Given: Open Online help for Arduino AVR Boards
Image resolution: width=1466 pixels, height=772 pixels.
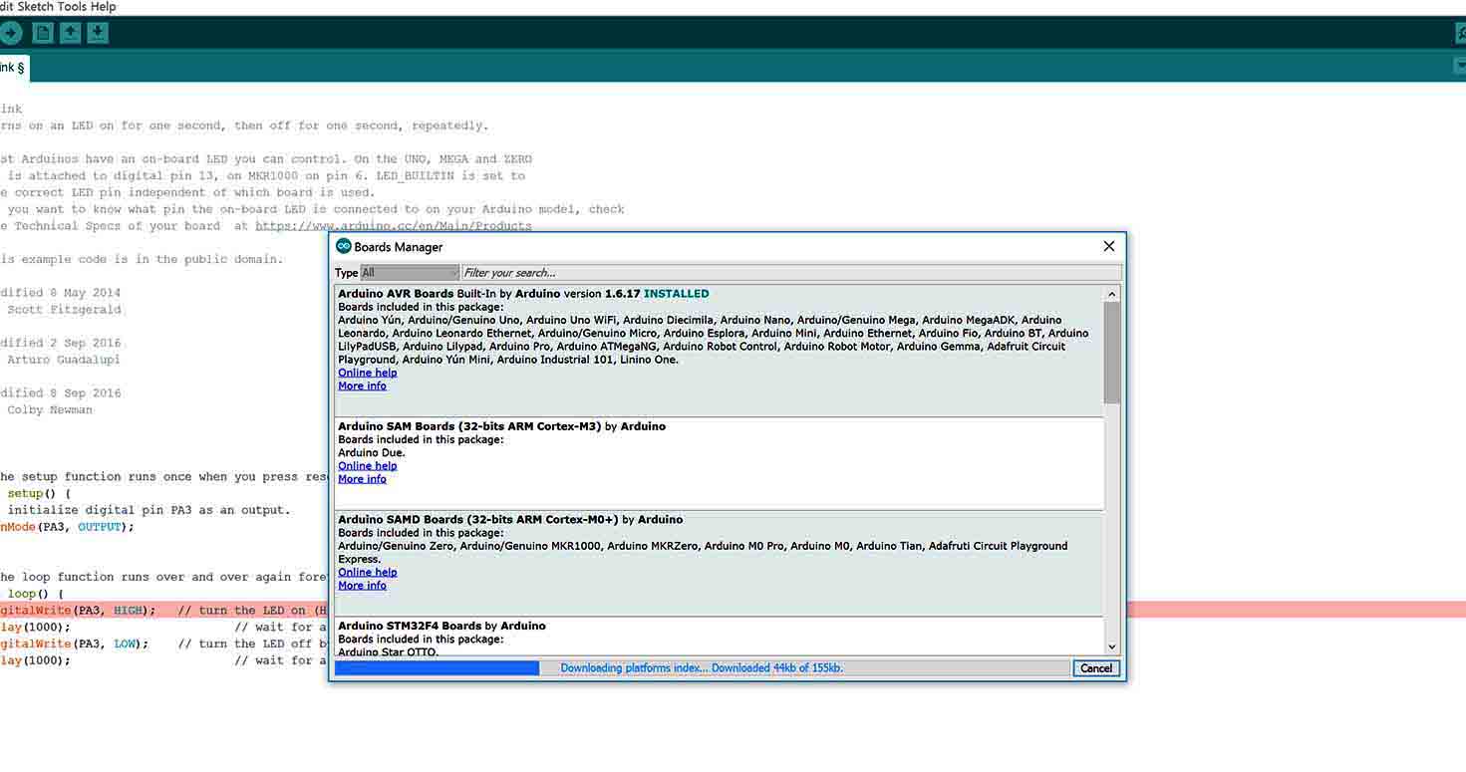Looking at the screenshot, I should point(367,373).
